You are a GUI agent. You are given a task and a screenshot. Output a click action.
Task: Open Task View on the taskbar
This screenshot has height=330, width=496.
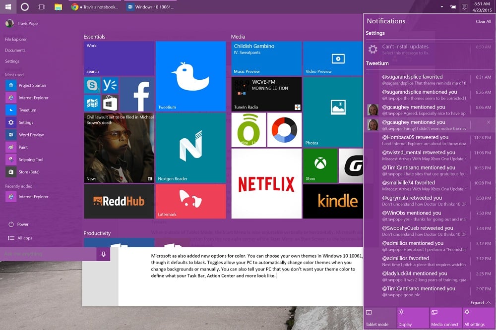click(41, 7)
